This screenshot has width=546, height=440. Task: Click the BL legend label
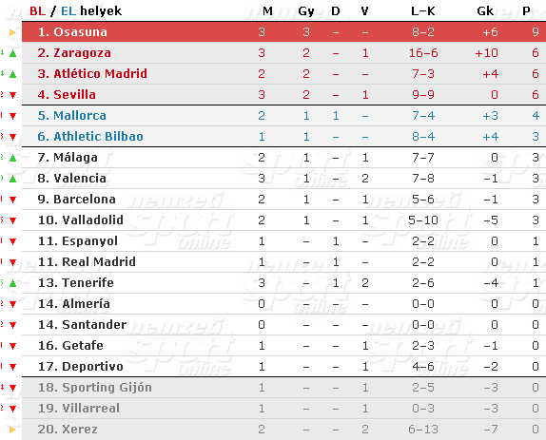pos(38,11)
